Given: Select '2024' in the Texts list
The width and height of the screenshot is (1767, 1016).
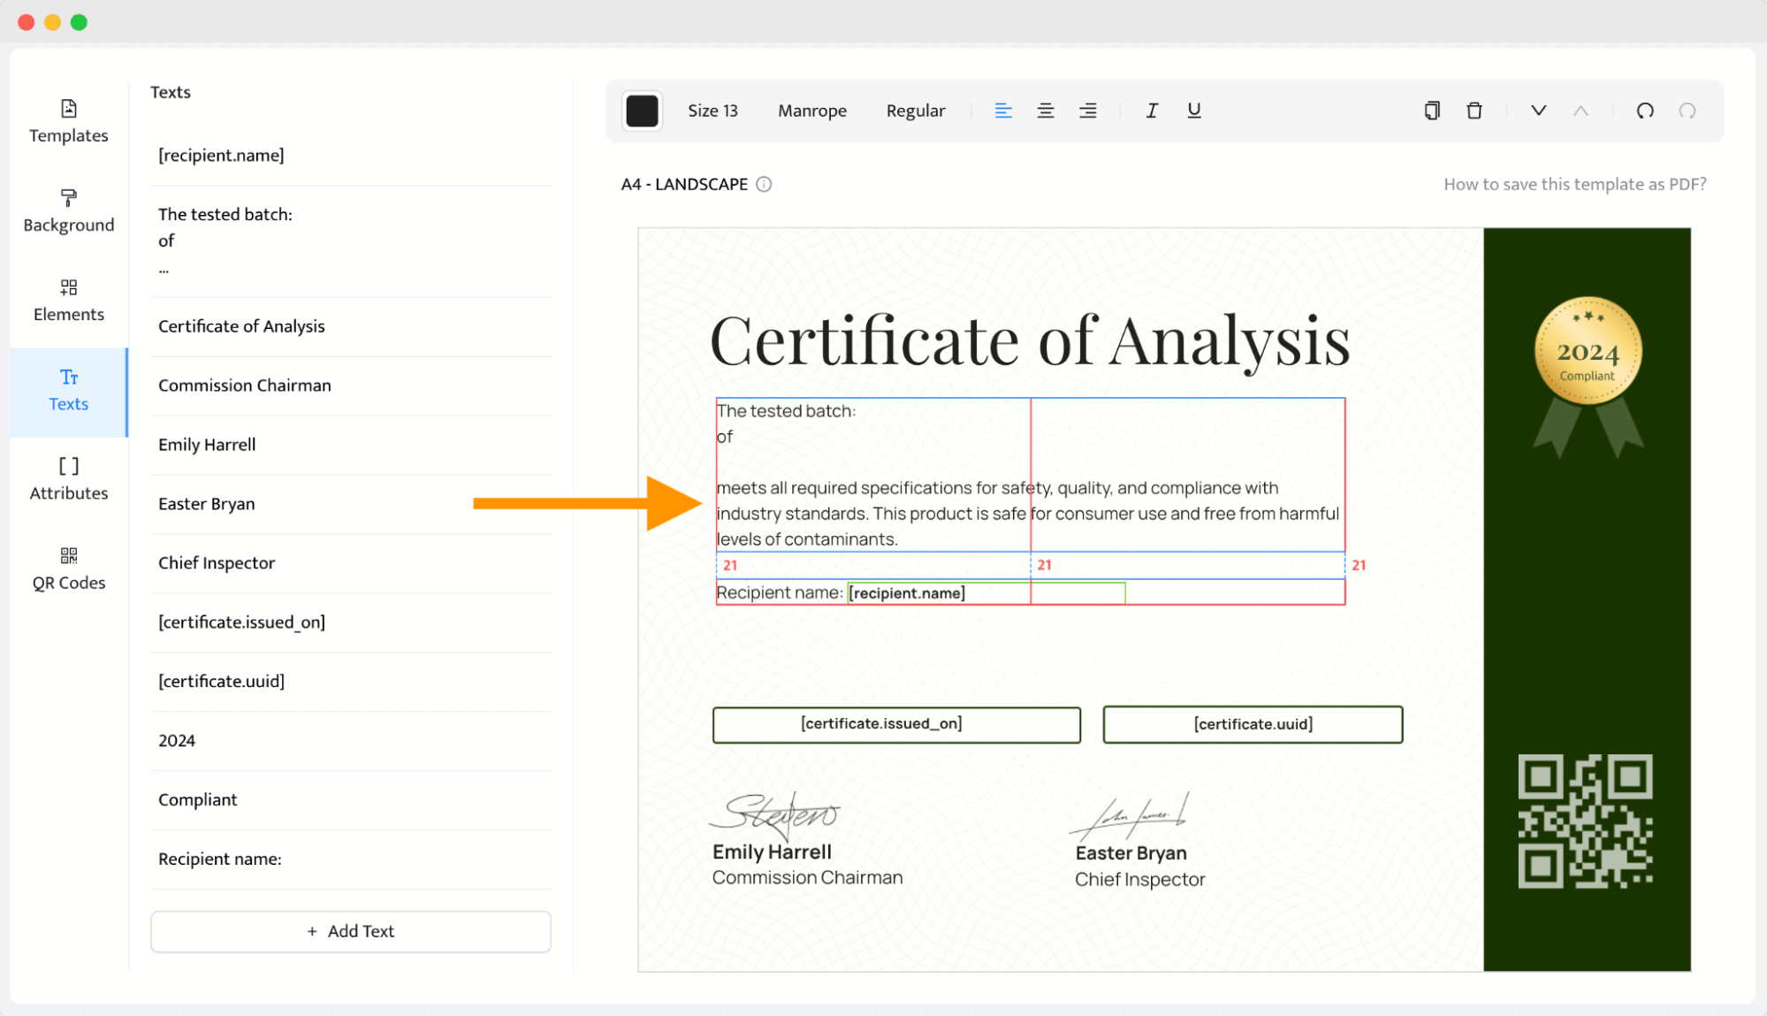Looking at the screenshot, I should pyautogui.click(x=351, y=741).
